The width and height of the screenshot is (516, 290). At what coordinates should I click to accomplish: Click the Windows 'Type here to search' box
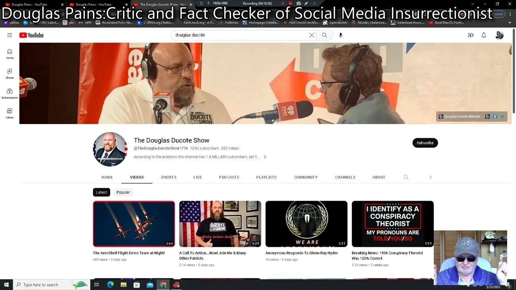point(51,285)
